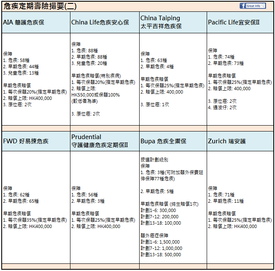
Task: Select the China Taiping 太平吉祥危疾保 header
Action: point(173,22)
